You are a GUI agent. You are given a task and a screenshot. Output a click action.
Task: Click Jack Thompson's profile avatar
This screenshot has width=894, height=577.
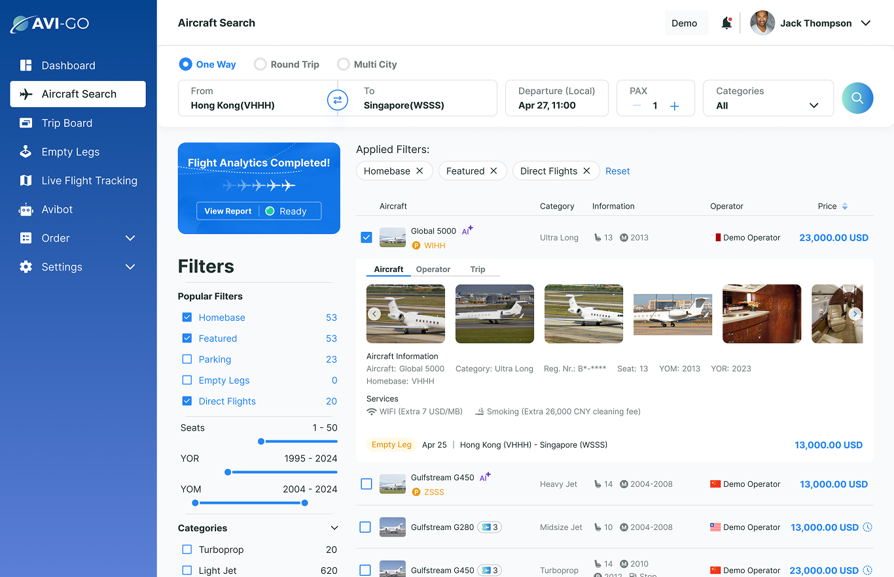click(x=762, y=23)
